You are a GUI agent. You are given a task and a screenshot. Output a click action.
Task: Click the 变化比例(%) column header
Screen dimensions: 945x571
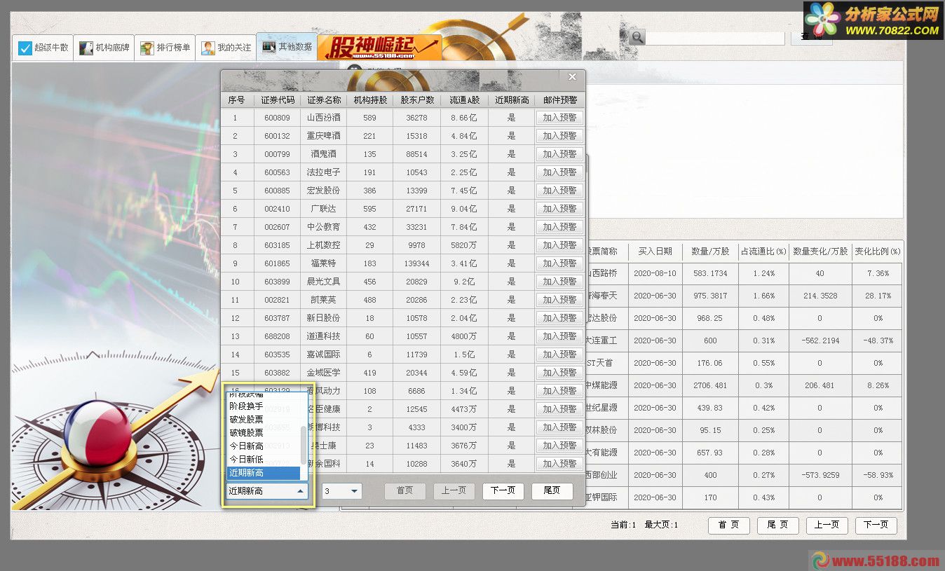878,251
